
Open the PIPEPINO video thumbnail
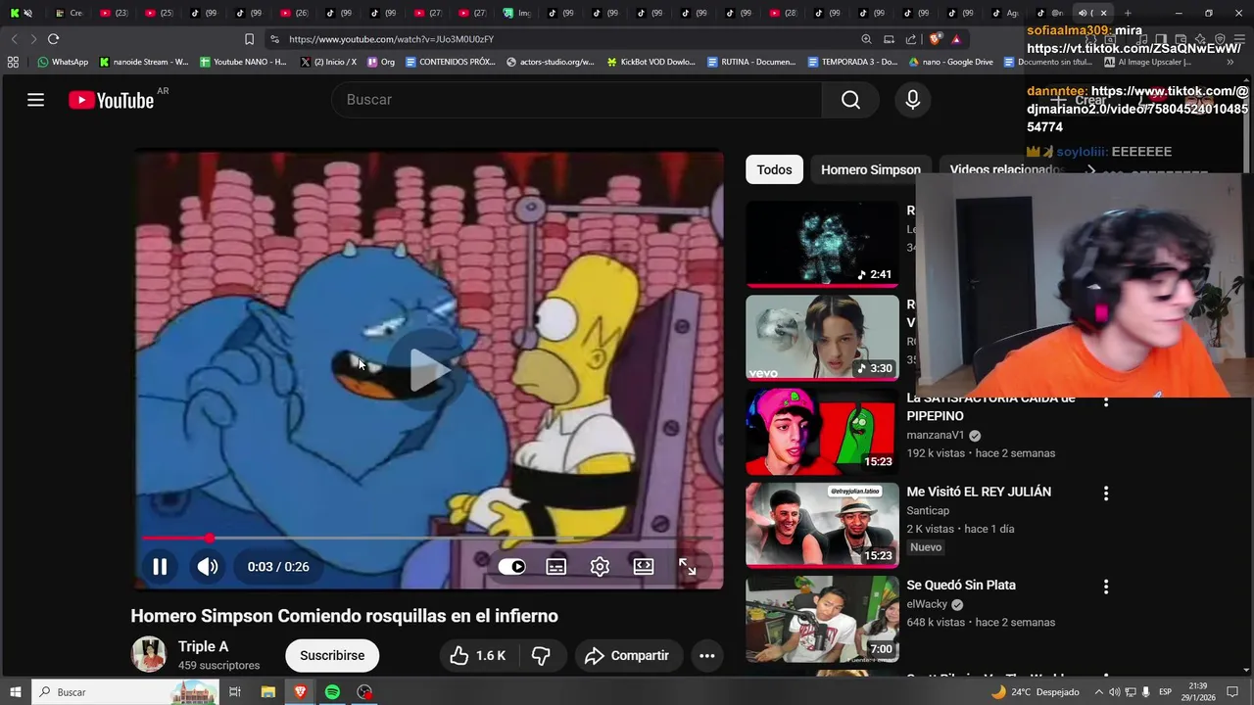[822, 432]
